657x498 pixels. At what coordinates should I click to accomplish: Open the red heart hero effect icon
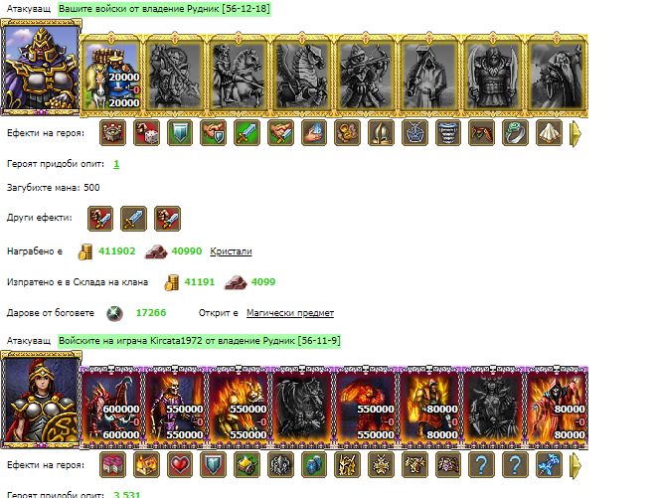pos(180,465)
